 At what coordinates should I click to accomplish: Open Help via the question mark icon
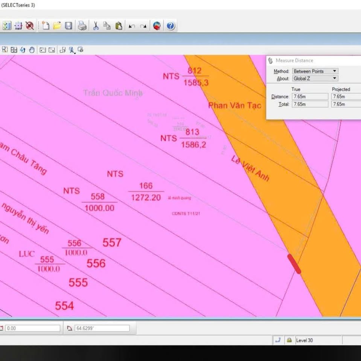point(171,26)
